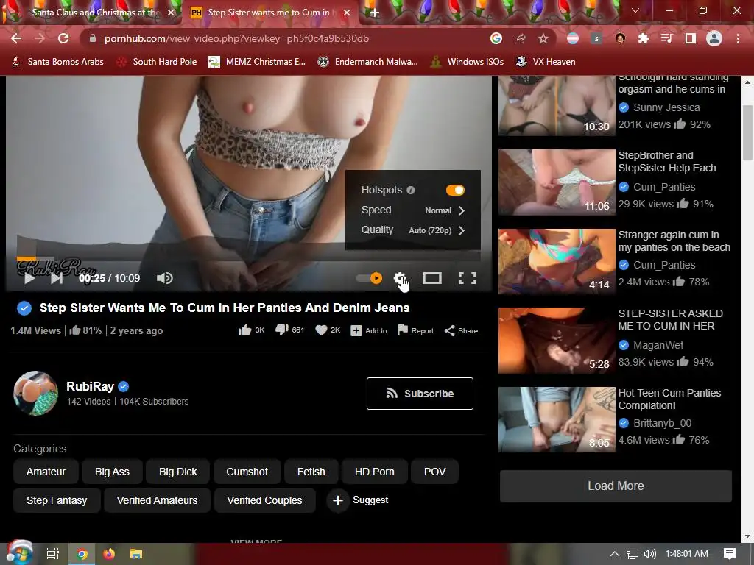Play the video with the play button
This screenshot has height=565, width=754.
(x=29, y=278)
